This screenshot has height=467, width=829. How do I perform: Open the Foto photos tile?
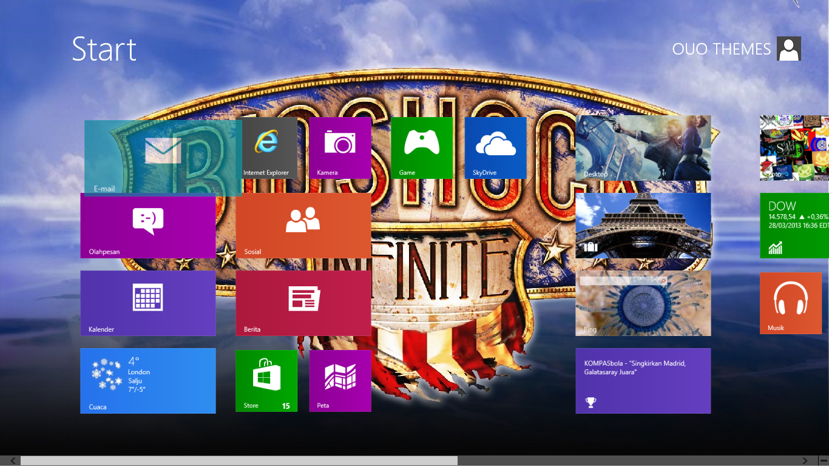pyautogui.click(x=794, y=148)
